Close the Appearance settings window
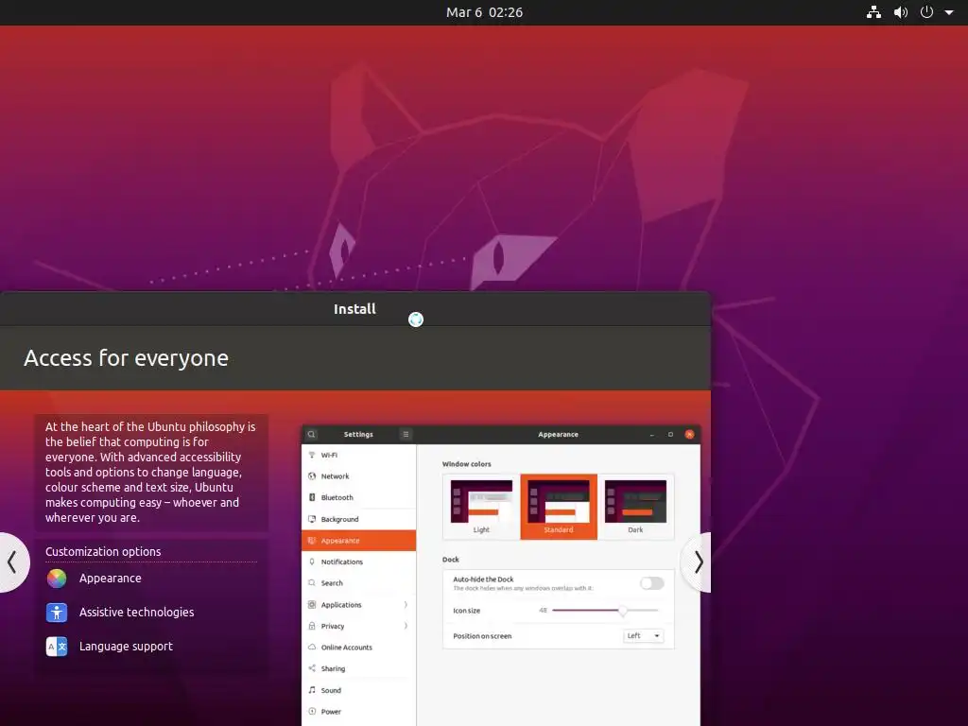 tap(689, 435)
